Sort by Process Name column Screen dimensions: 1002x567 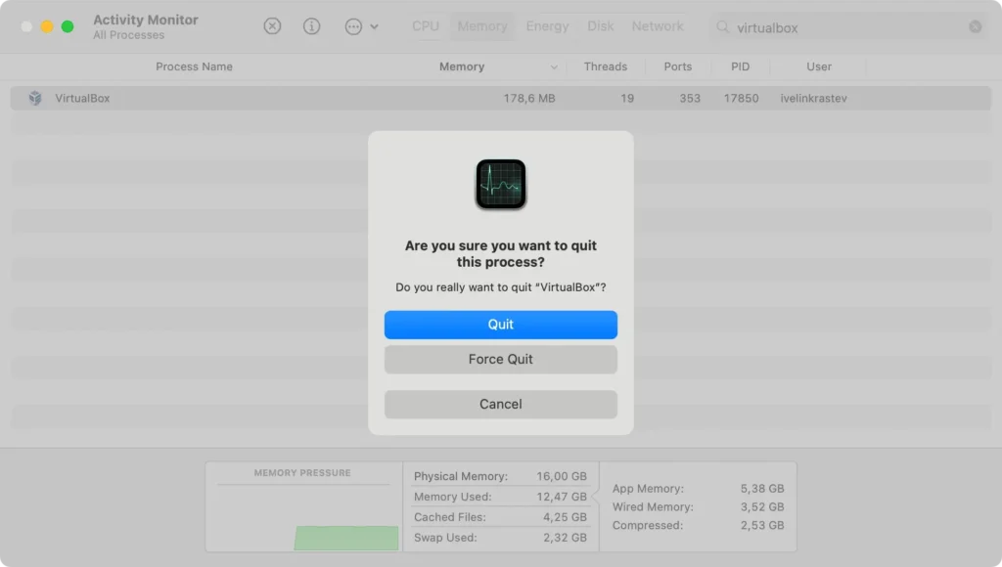[x=195, y=66]
